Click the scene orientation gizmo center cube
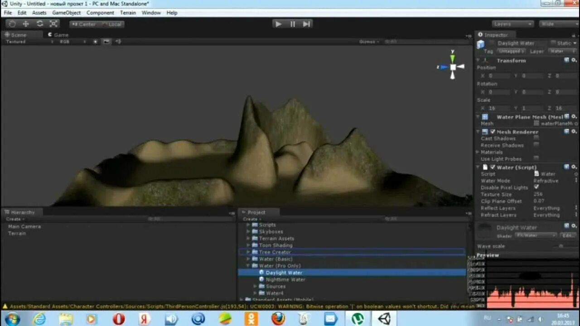Viewport: 580px width, 326px height. 453,67
